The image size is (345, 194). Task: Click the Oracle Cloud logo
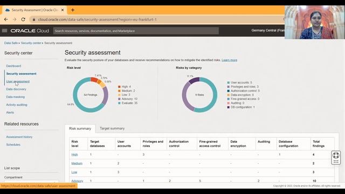pos(30,31)
